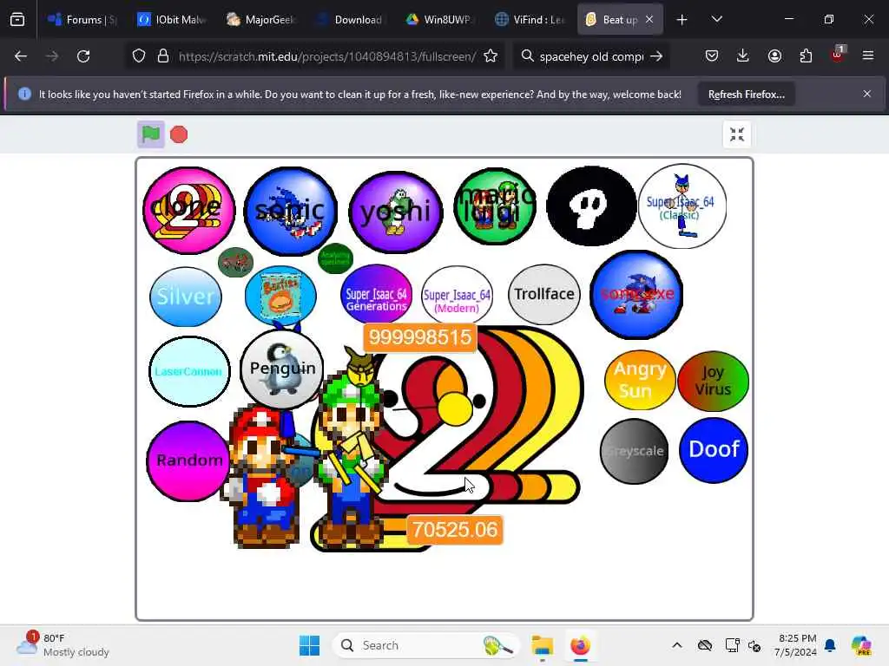Select the Trollface bubble
This screenshot has height=666, width=889.
click(544, 294)
